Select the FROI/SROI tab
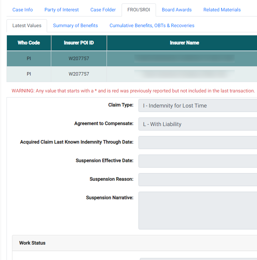The image size is (257, 260). coord(138,10)
